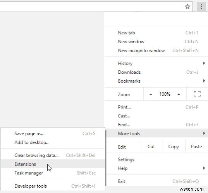Open Task manager from the submenu

(53, 173)
